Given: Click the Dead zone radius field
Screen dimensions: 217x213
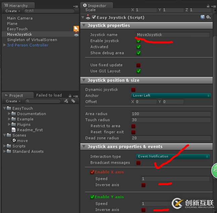Looking at the screenshot, I should tap(171, 138).
